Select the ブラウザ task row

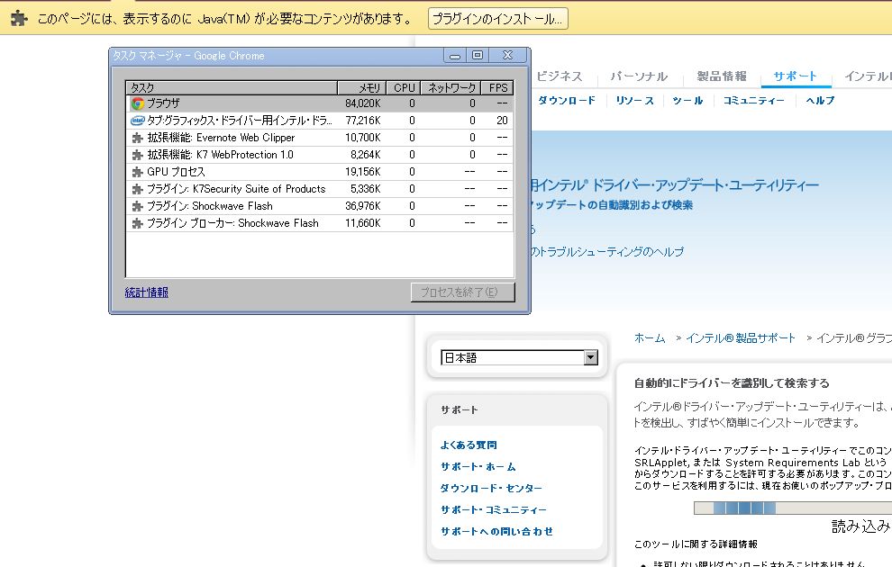coord(320,103)
